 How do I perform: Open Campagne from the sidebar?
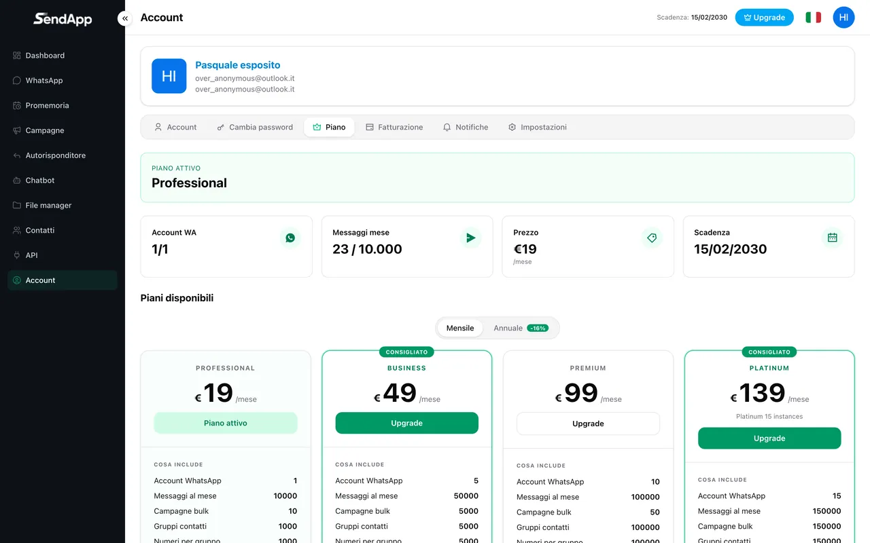pos(63,130)
